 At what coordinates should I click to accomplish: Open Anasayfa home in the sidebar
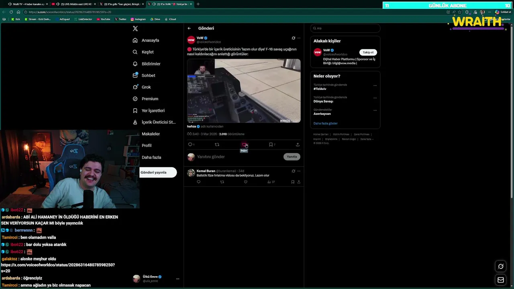[146, 40]
